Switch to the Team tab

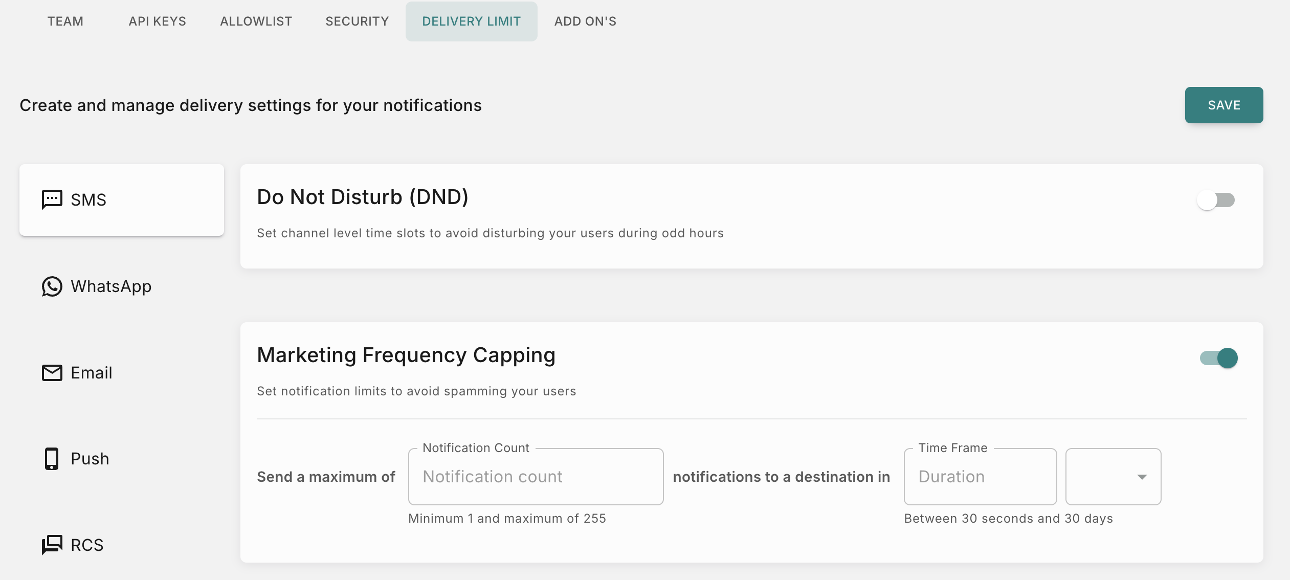tap(65, 21)
